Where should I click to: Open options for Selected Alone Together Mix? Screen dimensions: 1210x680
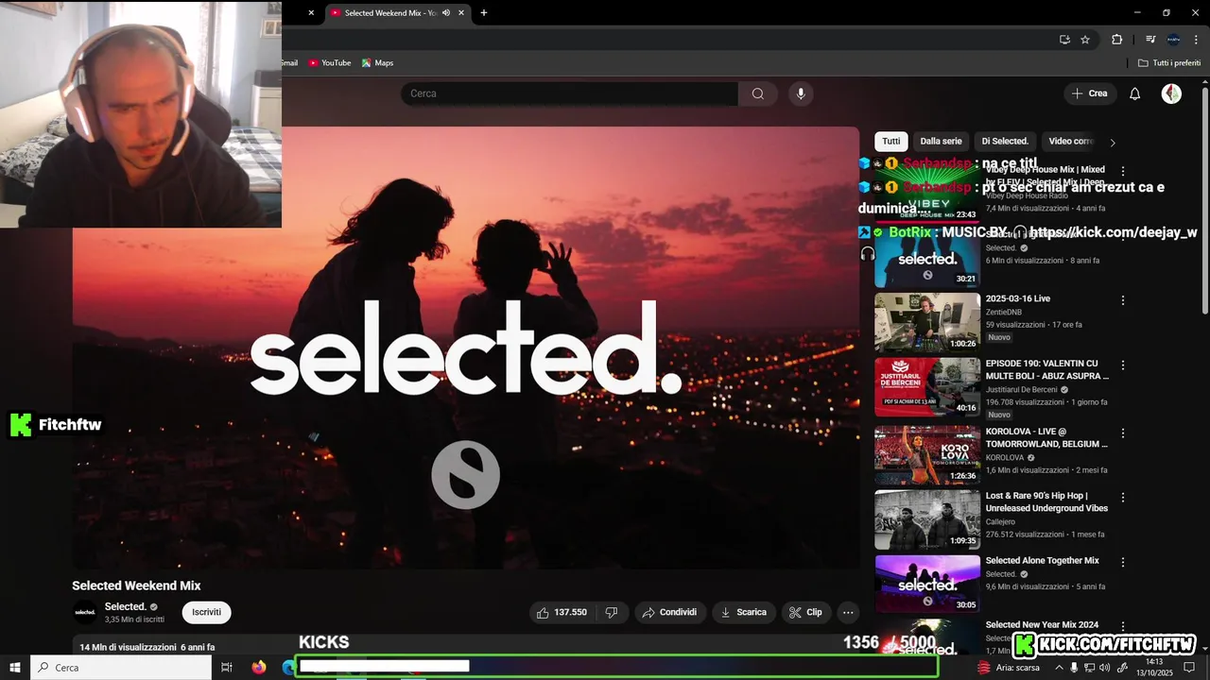click(x=1123, y=562)
